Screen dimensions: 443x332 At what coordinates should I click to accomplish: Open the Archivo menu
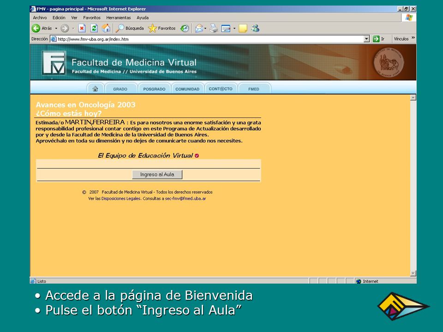coord(40,18)
